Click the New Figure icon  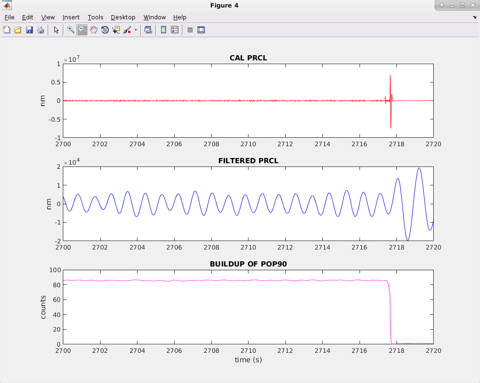tap(7, 30)
